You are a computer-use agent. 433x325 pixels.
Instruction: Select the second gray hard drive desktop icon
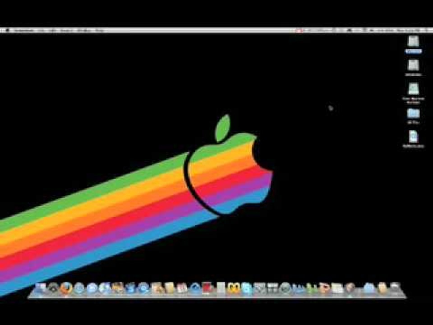pos(414,65)
